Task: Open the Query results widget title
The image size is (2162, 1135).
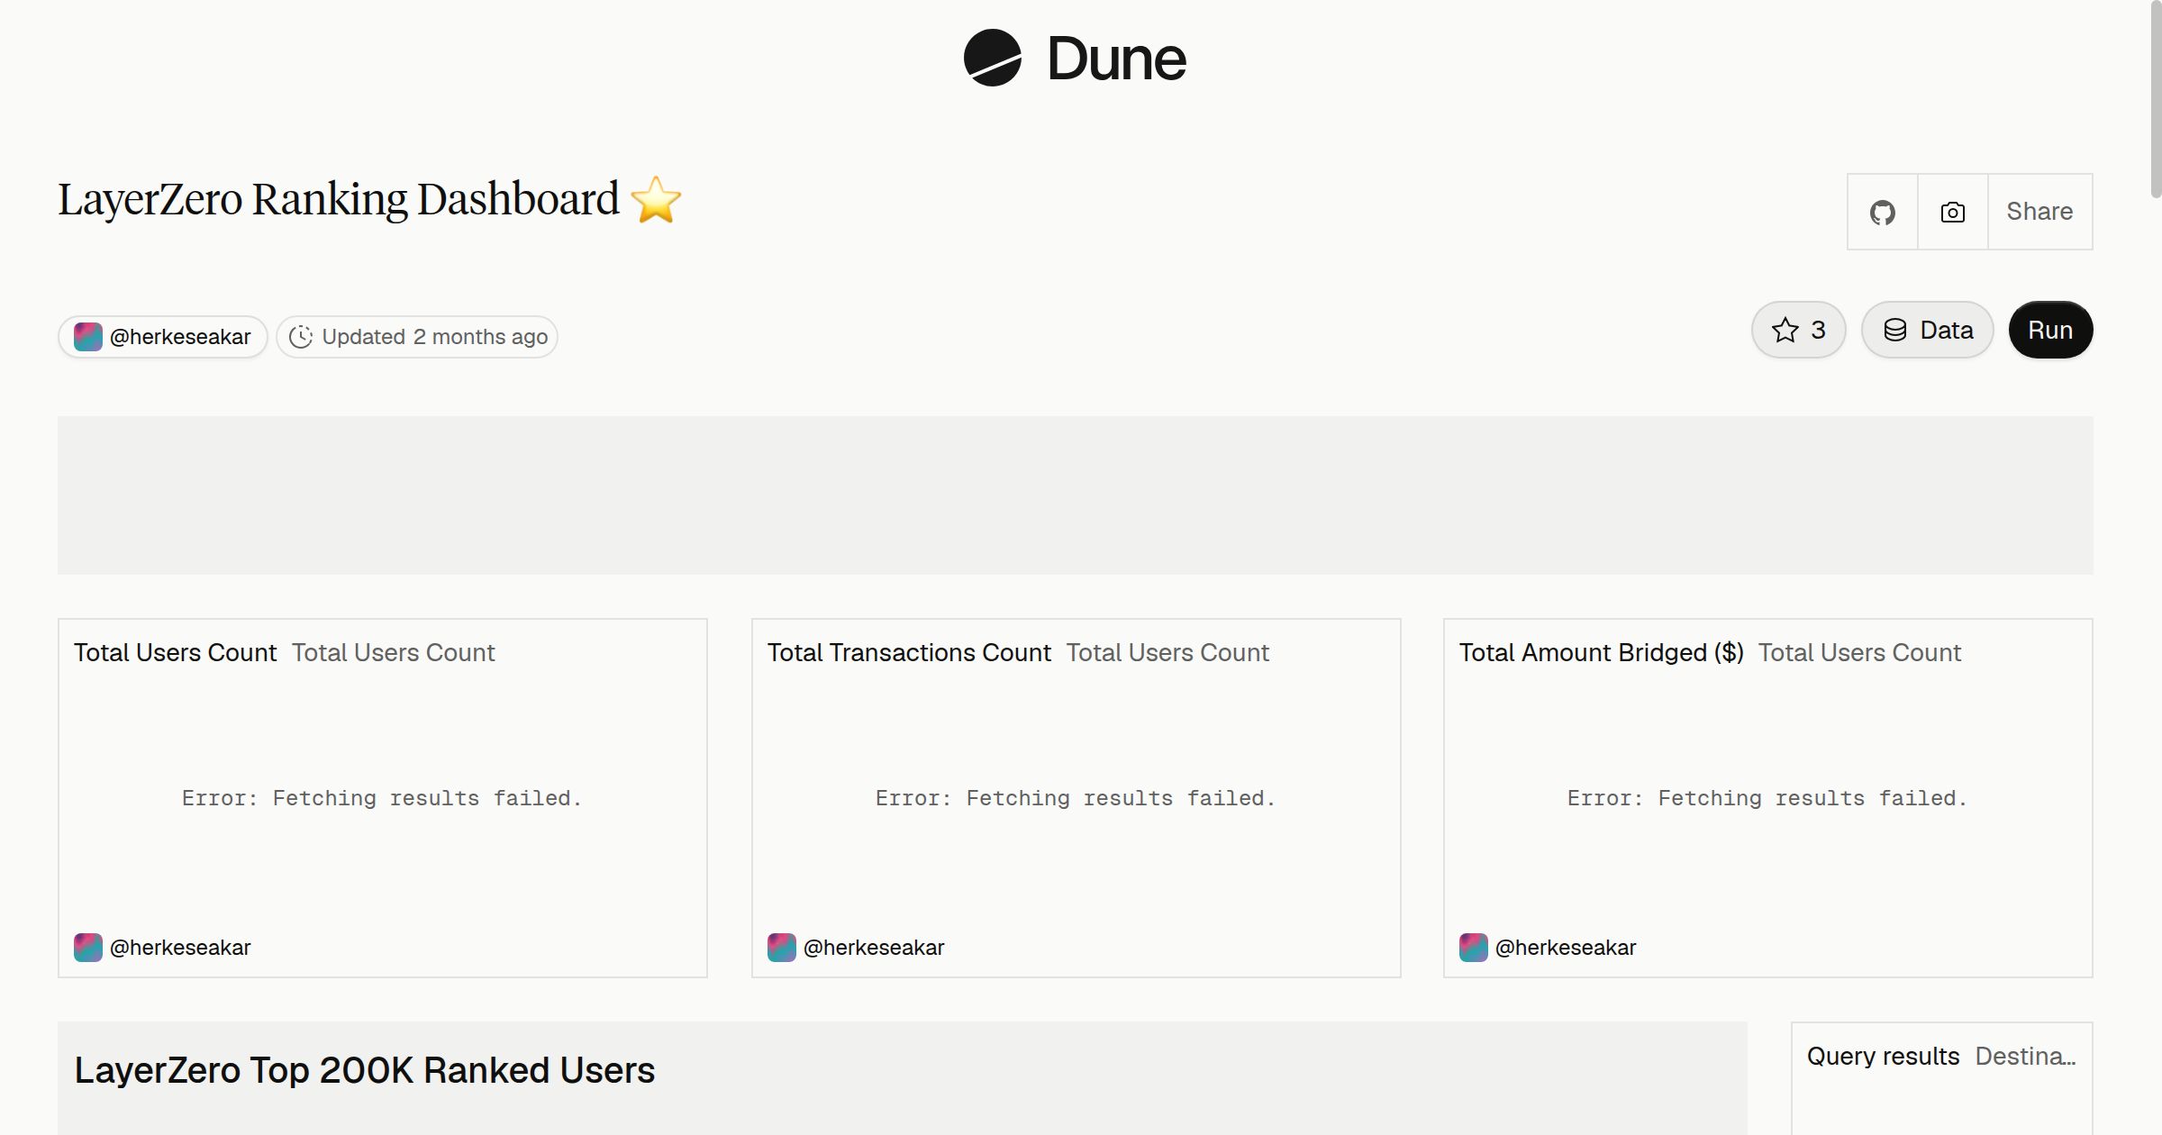Action: (1883, 1056)
